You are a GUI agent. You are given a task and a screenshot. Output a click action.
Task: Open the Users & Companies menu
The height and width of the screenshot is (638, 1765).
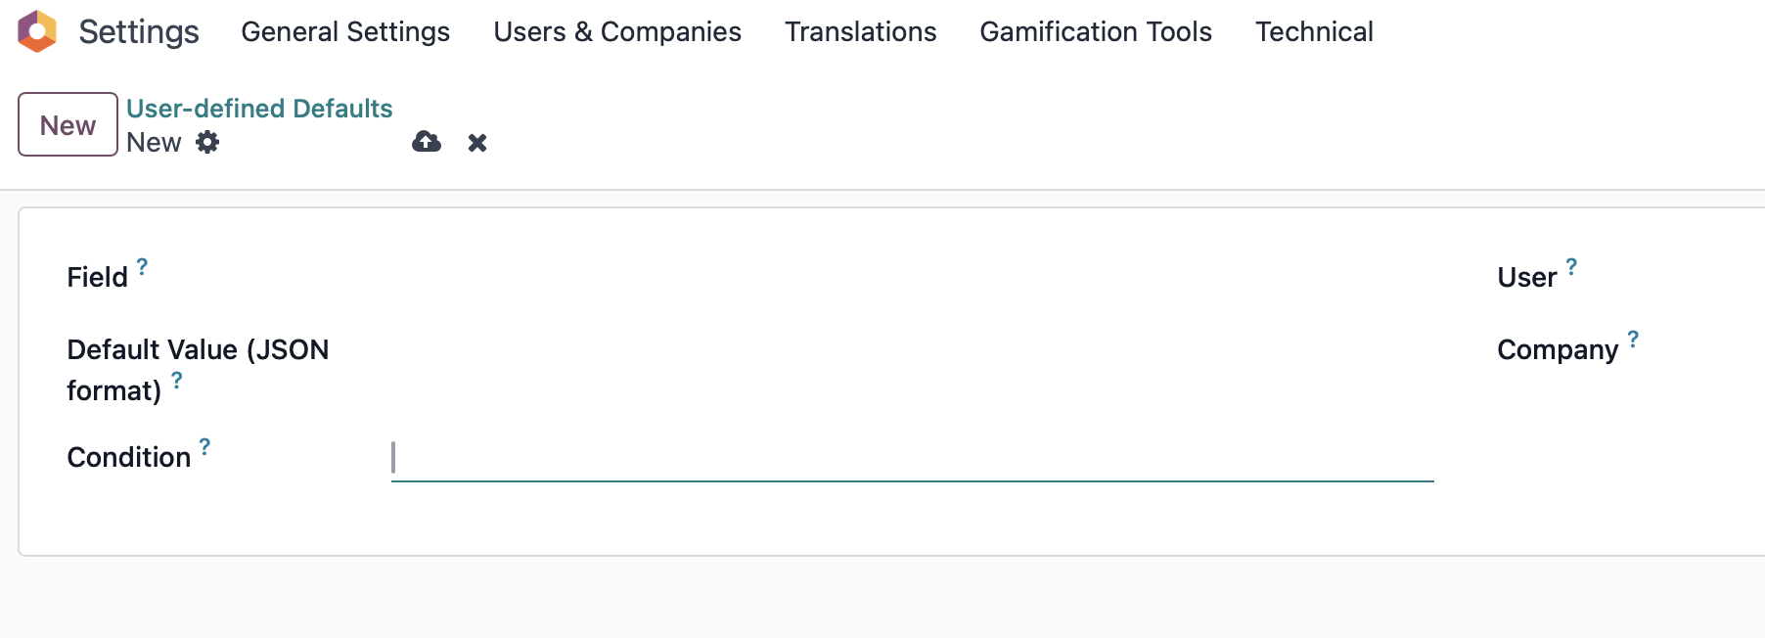pos(617,31)
